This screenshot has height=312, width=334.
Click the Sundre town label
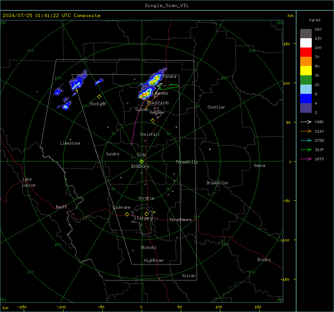point(112,154)
